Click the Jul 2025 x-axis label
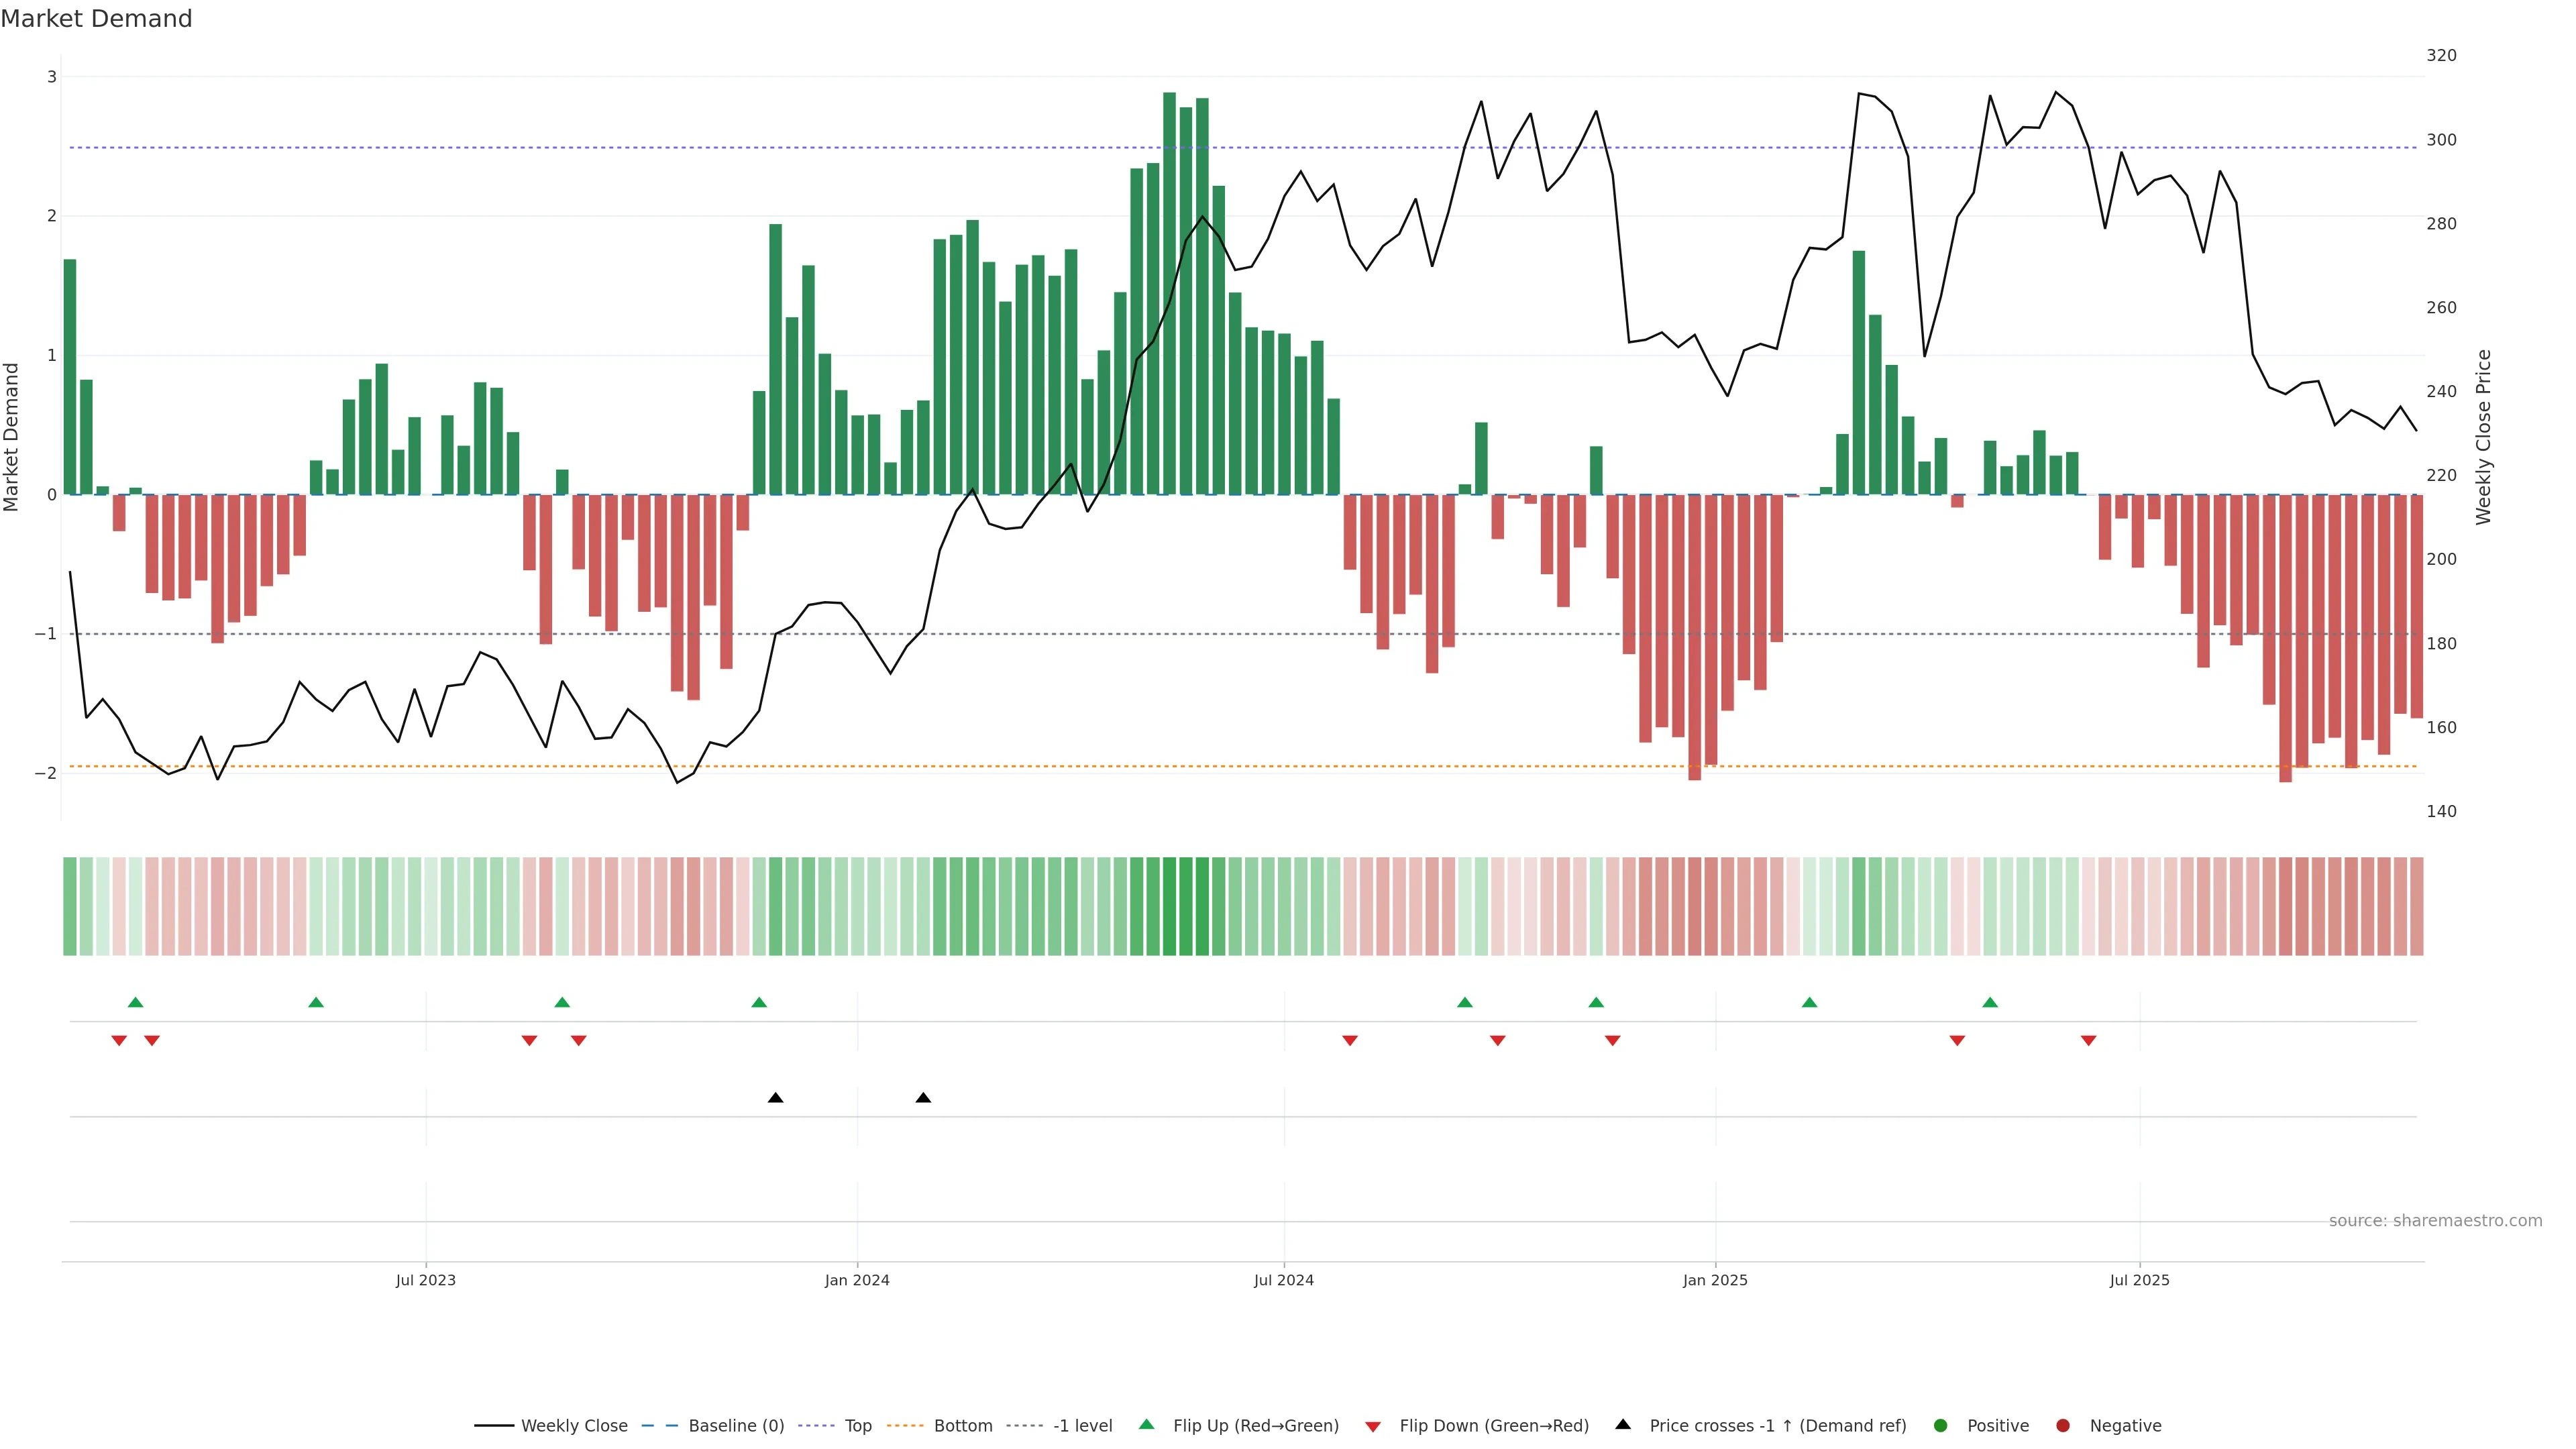Screen dimensions: 2576x1449 click(2139, 1280)
